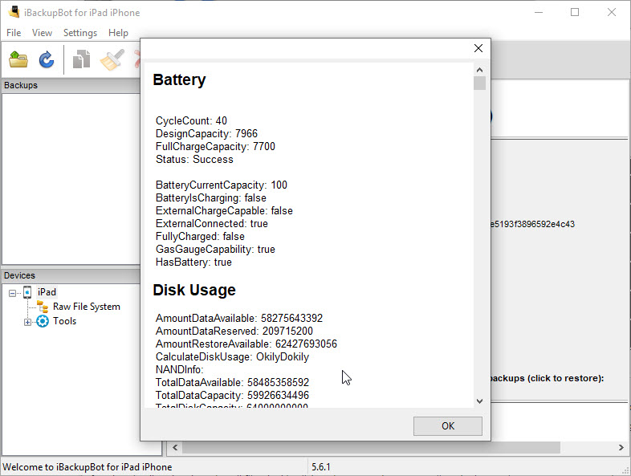Click the Status: Success line
Viewport: 631px width, 476px height.
(194, 160)
